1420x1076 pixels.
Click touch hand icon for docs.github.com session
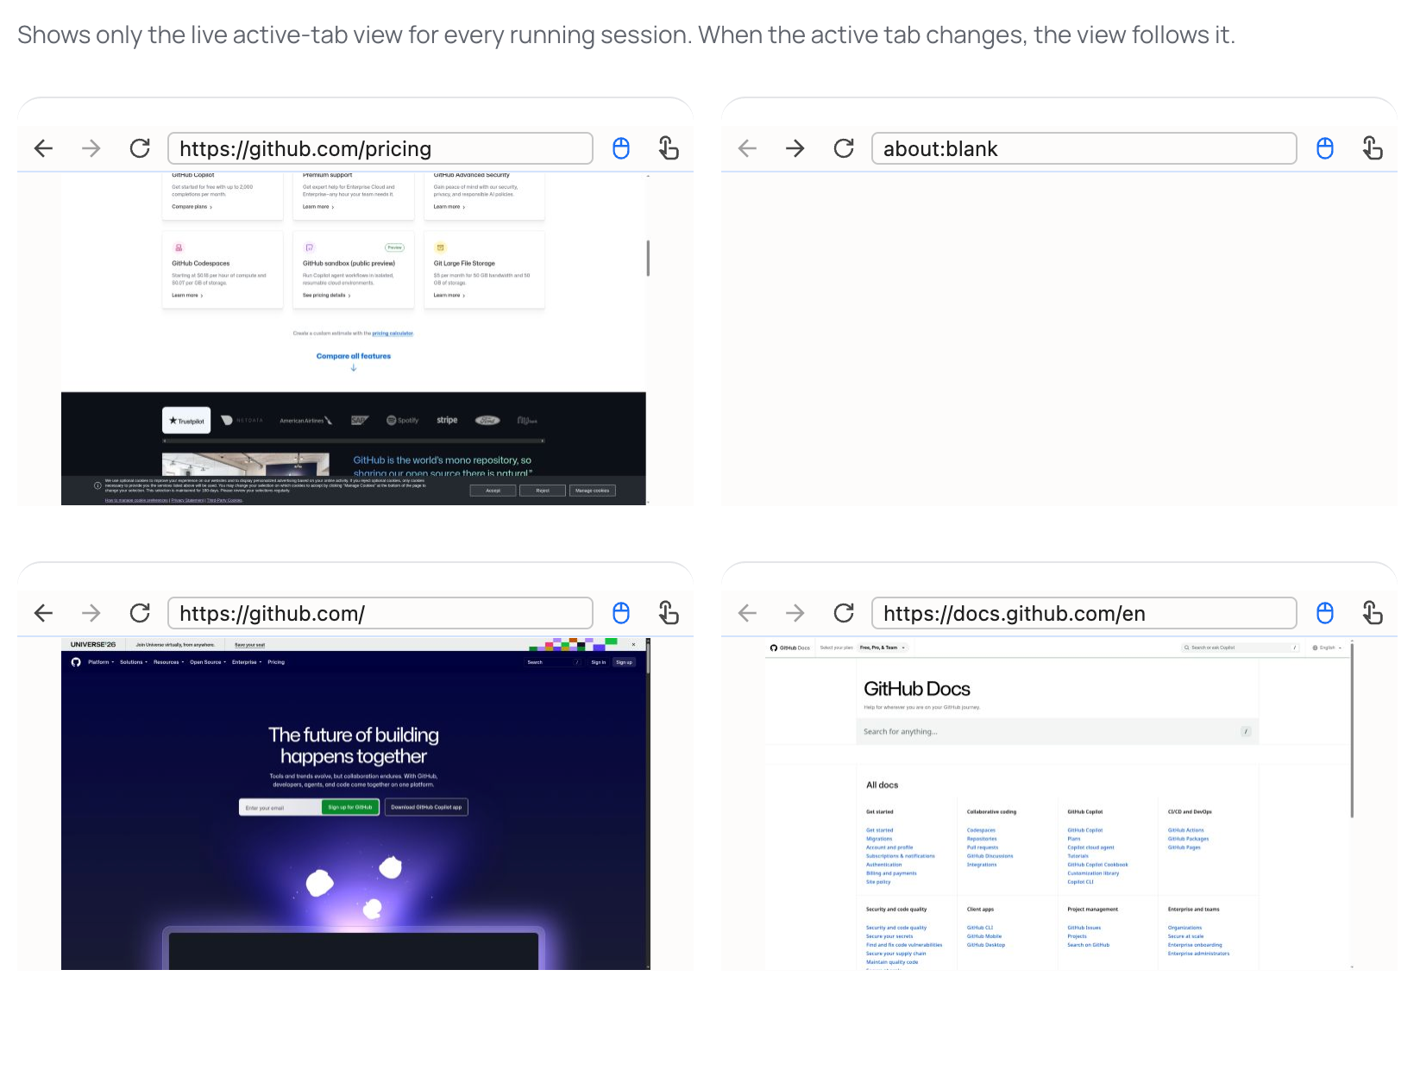click(x=1373, y=613)
